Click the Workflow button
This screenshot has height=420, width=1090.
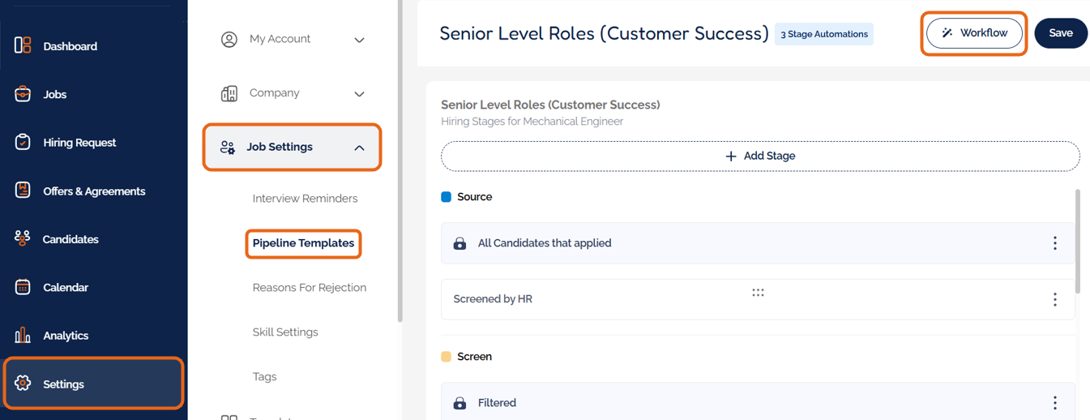974,33
